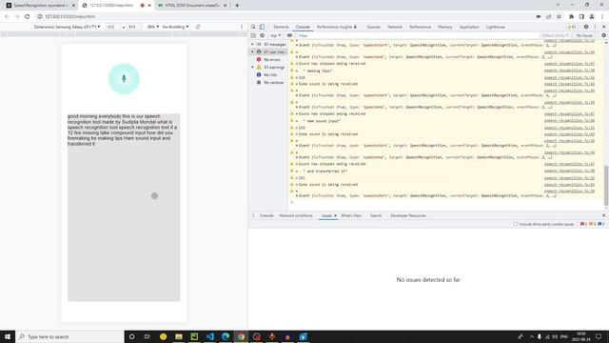
Task: Open the DevTools more options menu
Action: point(595,27)
